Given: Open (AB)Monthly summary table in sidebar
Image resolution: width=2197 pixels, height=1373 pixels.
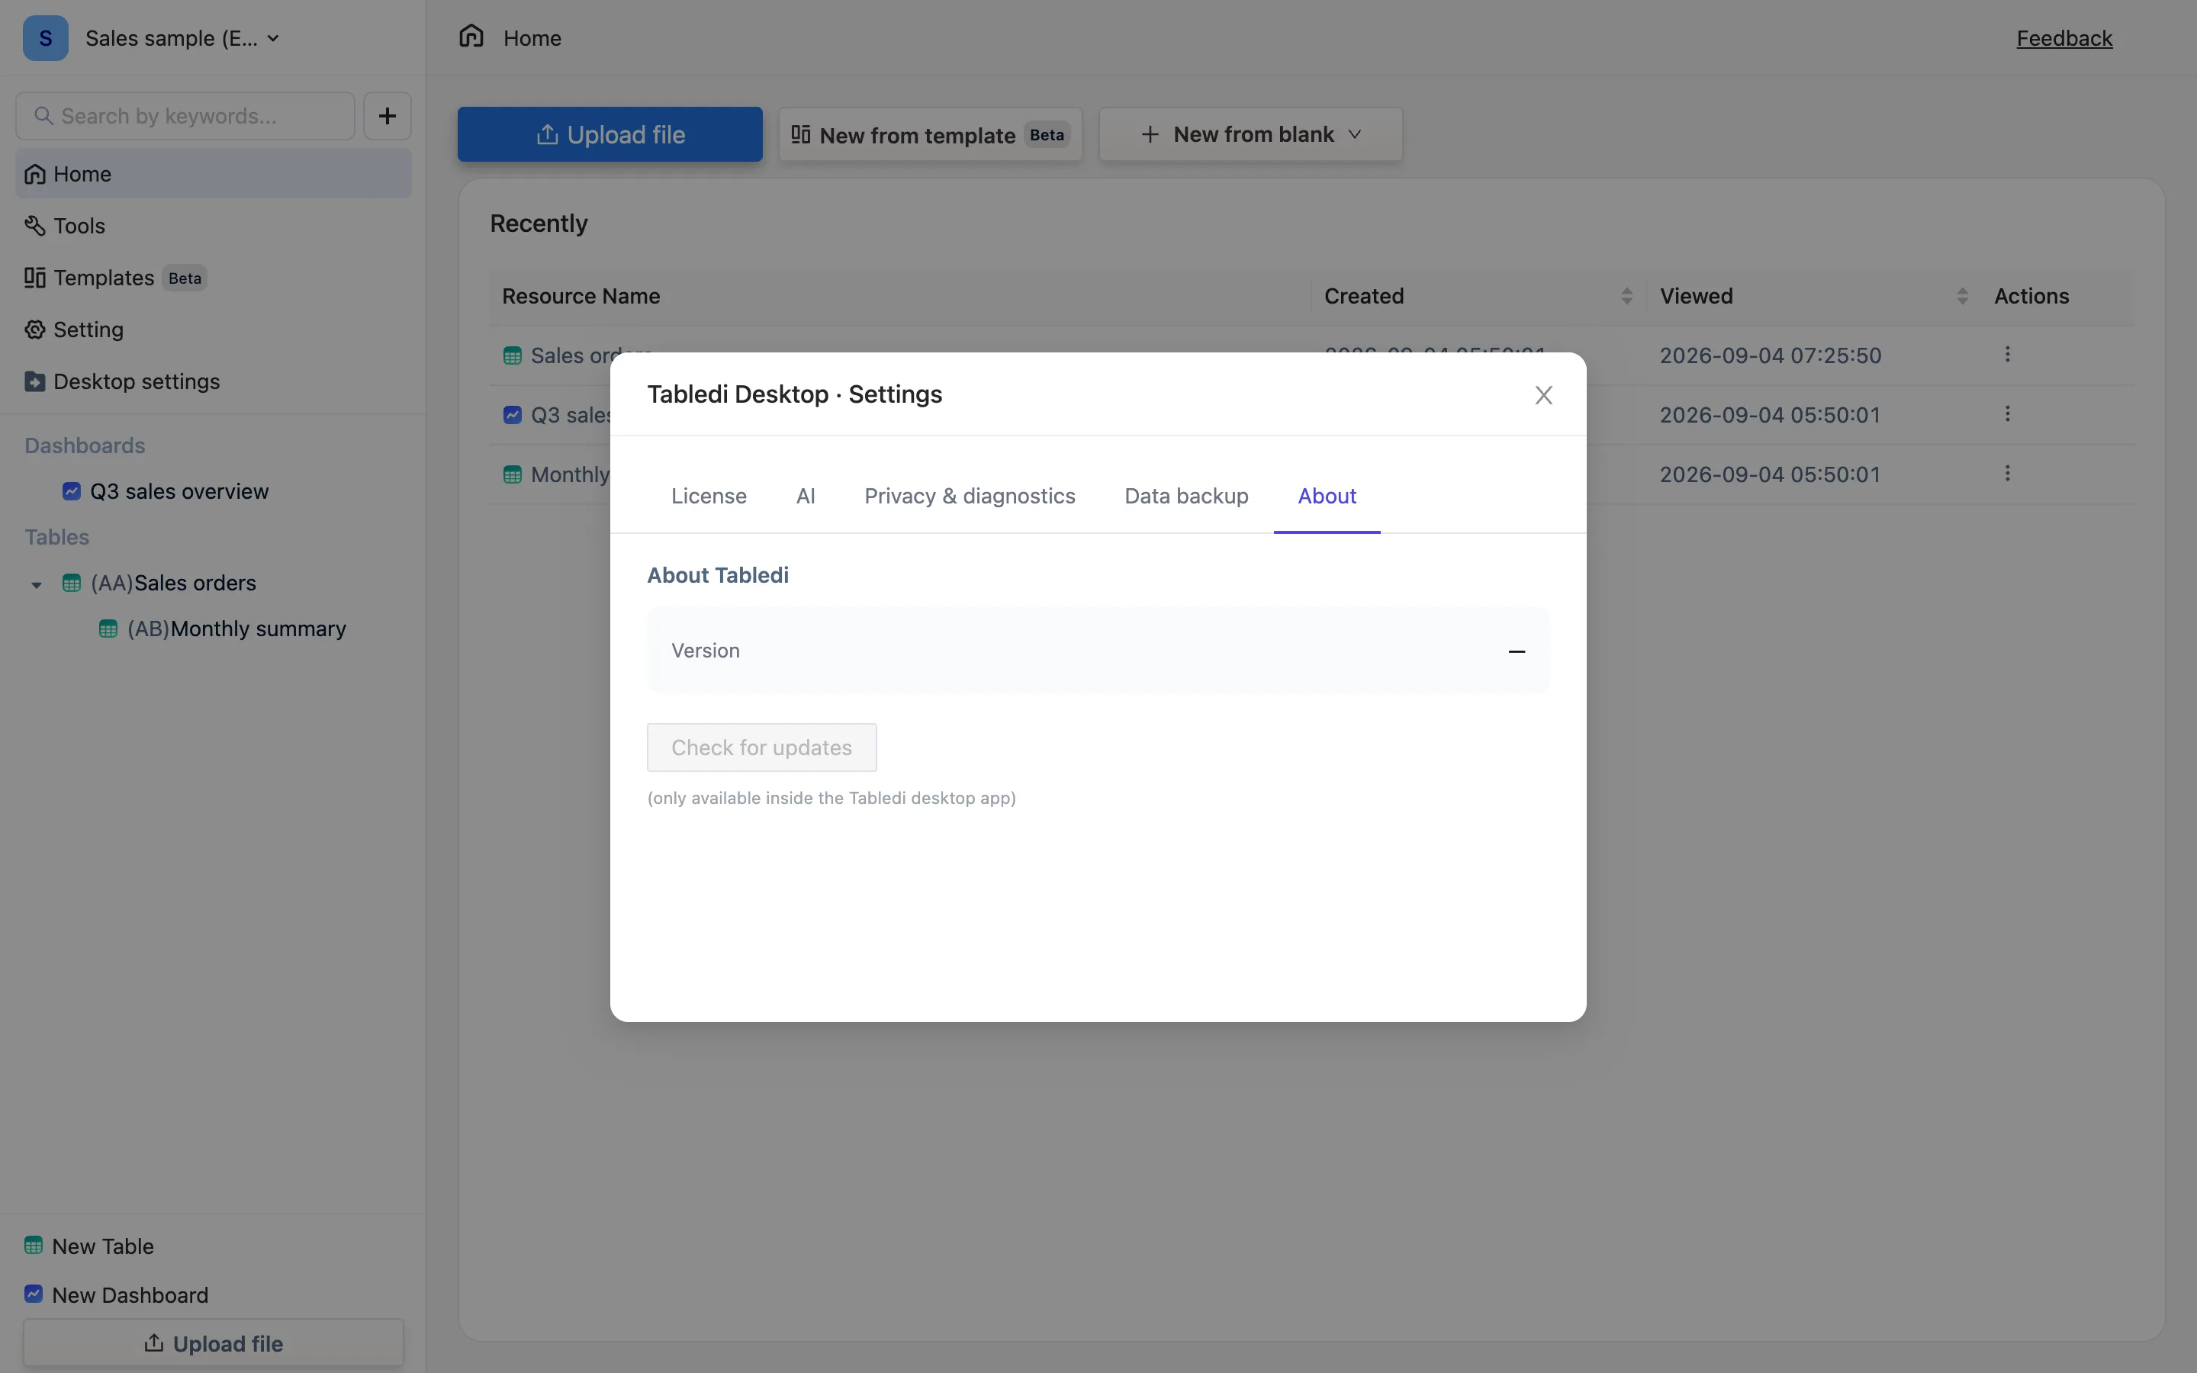Looking at the screenshot, I should pyautogui.click(x=236, y=629).
